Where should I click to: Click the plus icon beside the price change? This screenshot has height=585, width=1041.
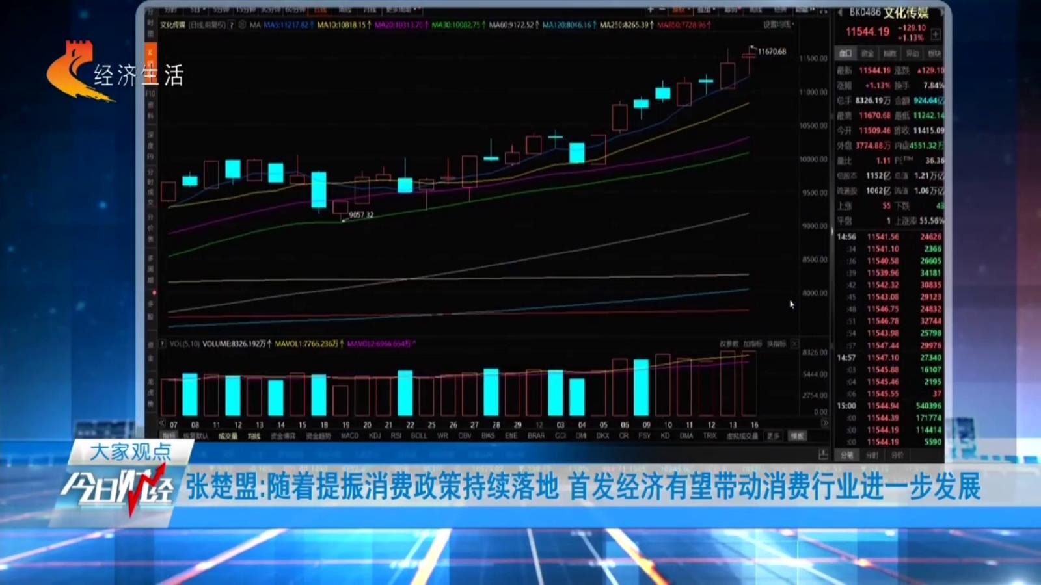(x=936, y=33)
